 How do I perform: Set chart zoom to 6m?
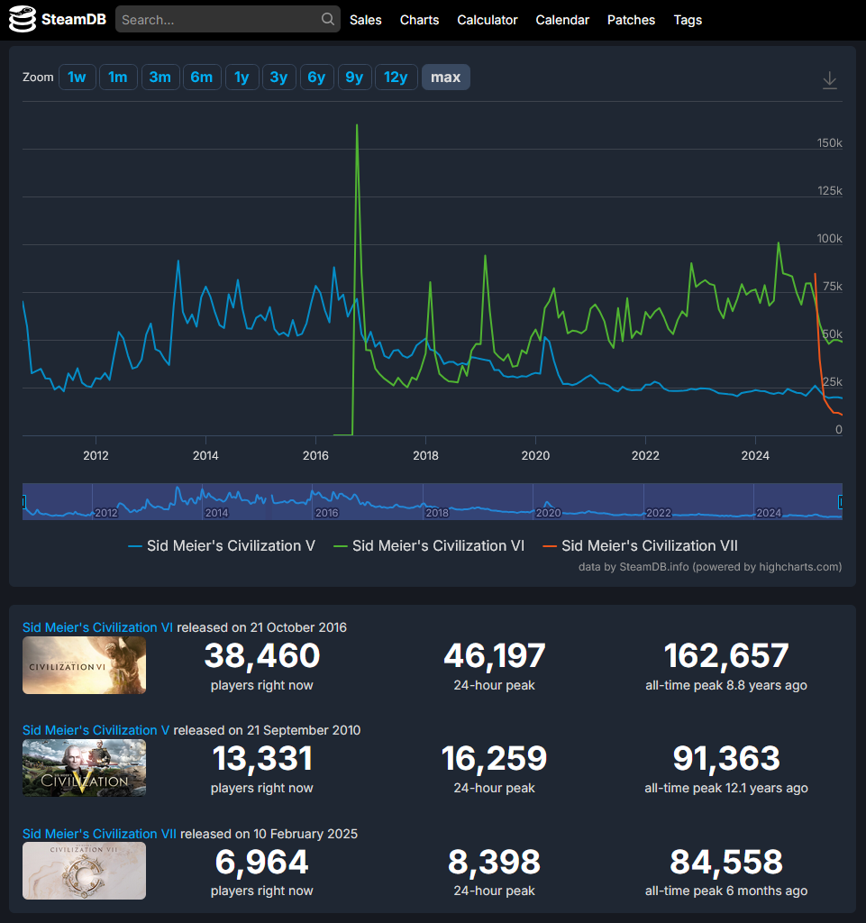point(202,78)
